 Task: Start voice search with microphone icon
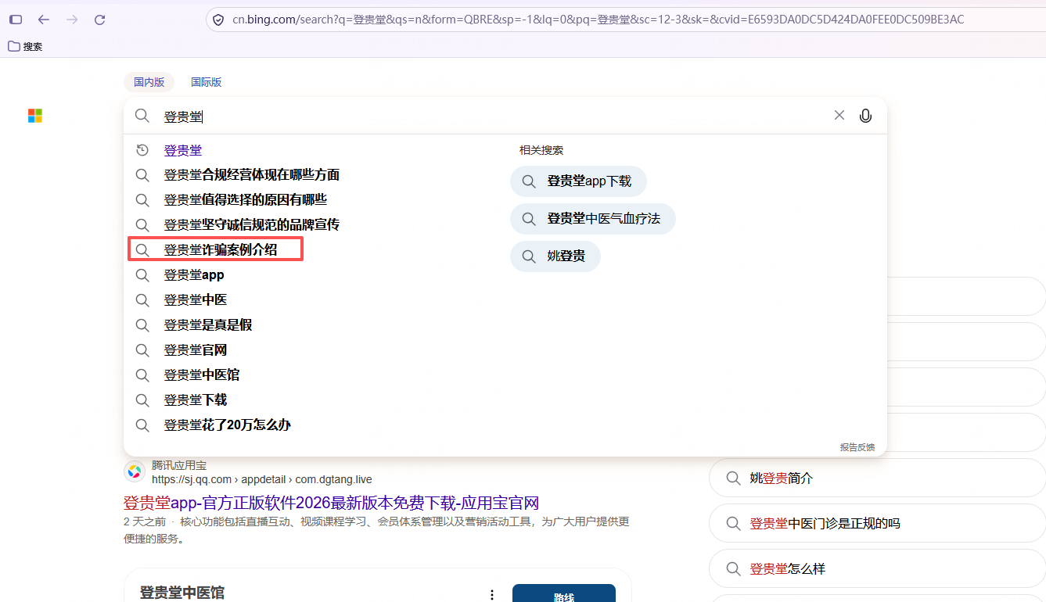pos(865,116)
